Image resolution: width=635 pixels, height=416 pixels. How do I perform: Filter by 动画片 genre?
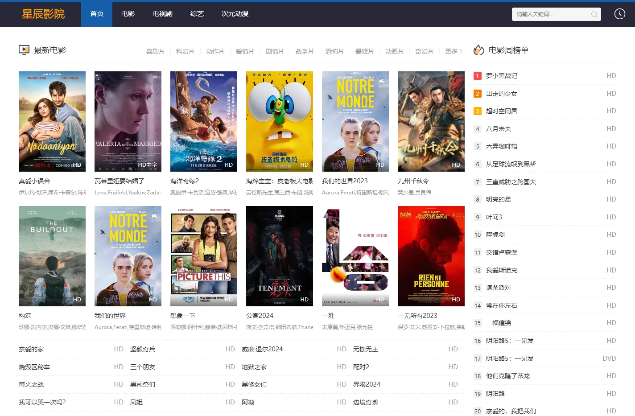(x=395, y=51)
